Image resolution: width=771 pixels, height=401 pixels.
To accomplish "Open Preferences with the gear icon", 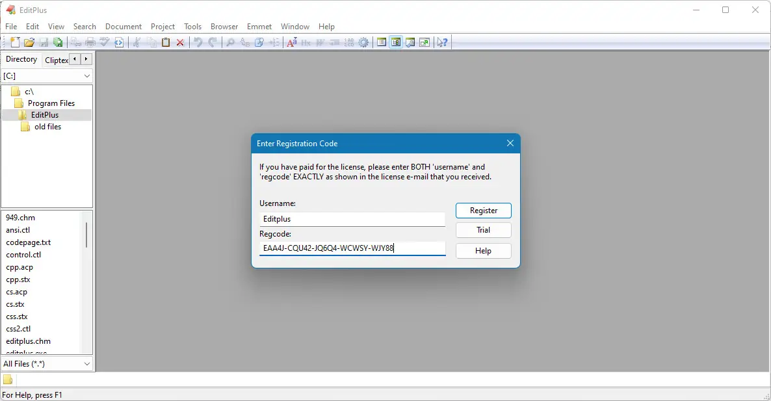I will tap(363, 42).
